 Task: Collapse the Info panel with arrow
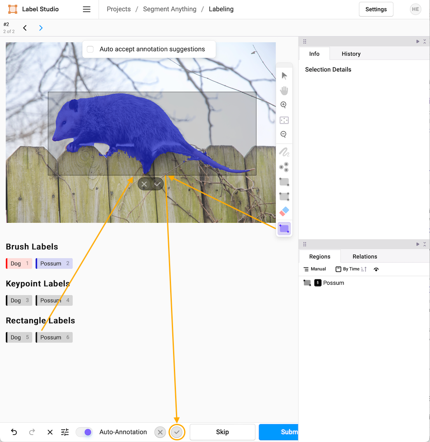pos(418,41)
